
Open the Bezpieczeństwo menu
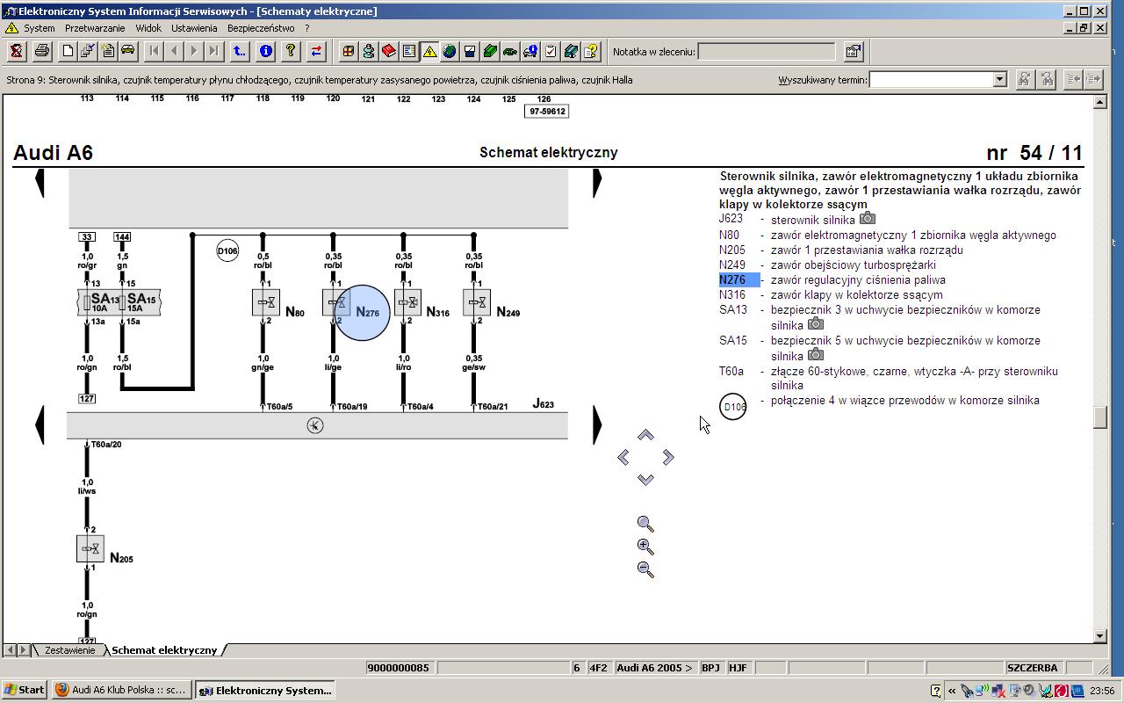(261, 28)
